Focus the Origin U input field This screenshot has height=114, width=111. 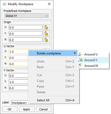coord(26,27)
